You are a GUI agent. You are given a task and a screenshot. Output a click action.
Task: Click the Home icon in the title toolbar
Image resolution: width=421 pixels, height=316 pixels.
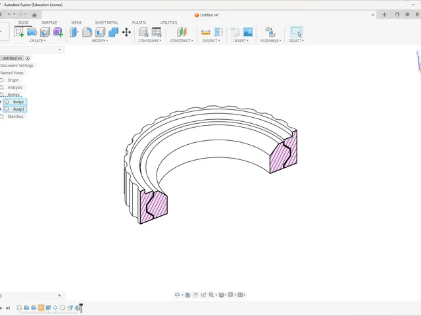(x=34, y=15)
